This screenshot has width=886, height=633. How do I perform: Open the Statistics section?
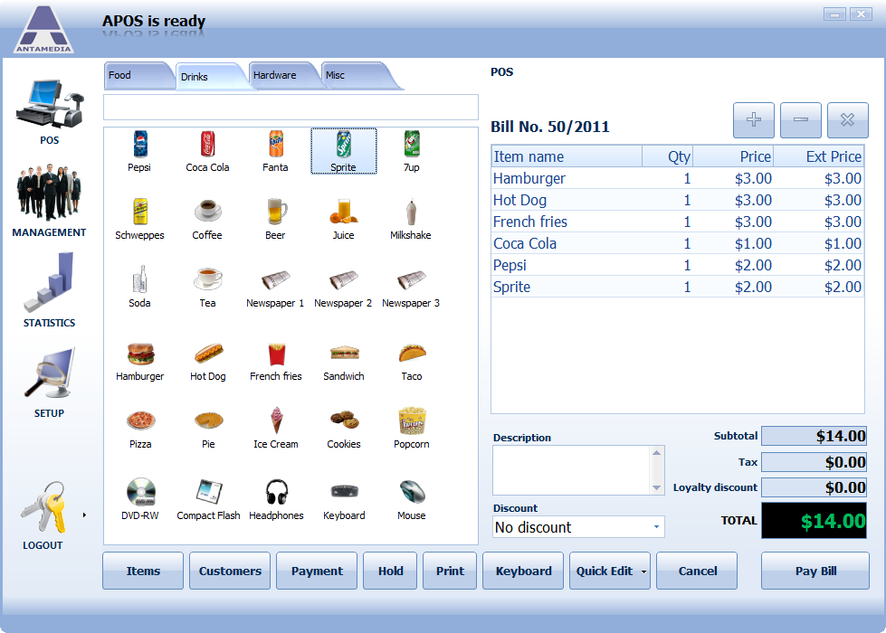(x=49, y=289)
